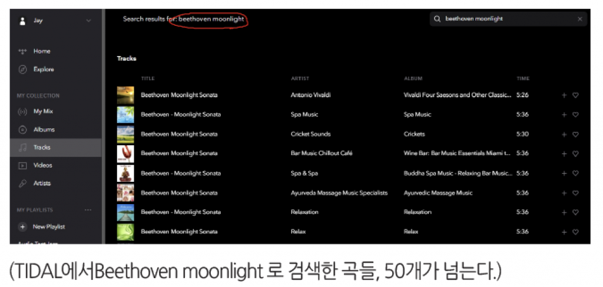Viewport: 603px width, 287px height.
Task: Open artist Spa & Spa
Action: click(304, 173)
